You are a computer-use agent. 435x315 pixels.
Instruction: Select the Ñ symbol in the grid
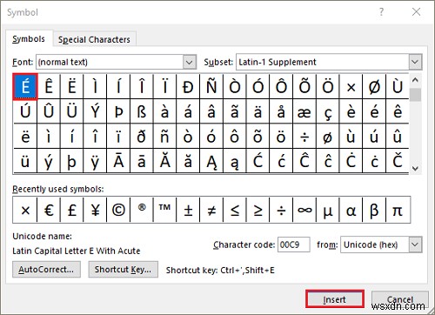211,87
